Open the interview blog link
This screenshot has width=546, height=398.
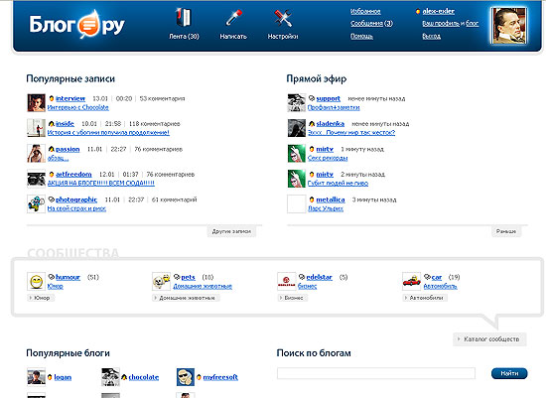coord(70,98)
